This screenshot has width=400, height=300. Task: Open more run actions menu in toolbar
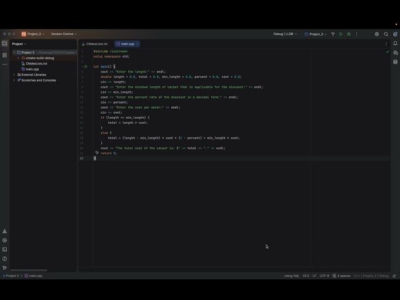tap(357, 34)
